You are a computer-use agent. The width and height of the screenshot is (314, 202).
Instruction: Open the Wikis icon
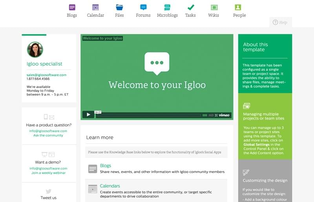click(214, 7)
